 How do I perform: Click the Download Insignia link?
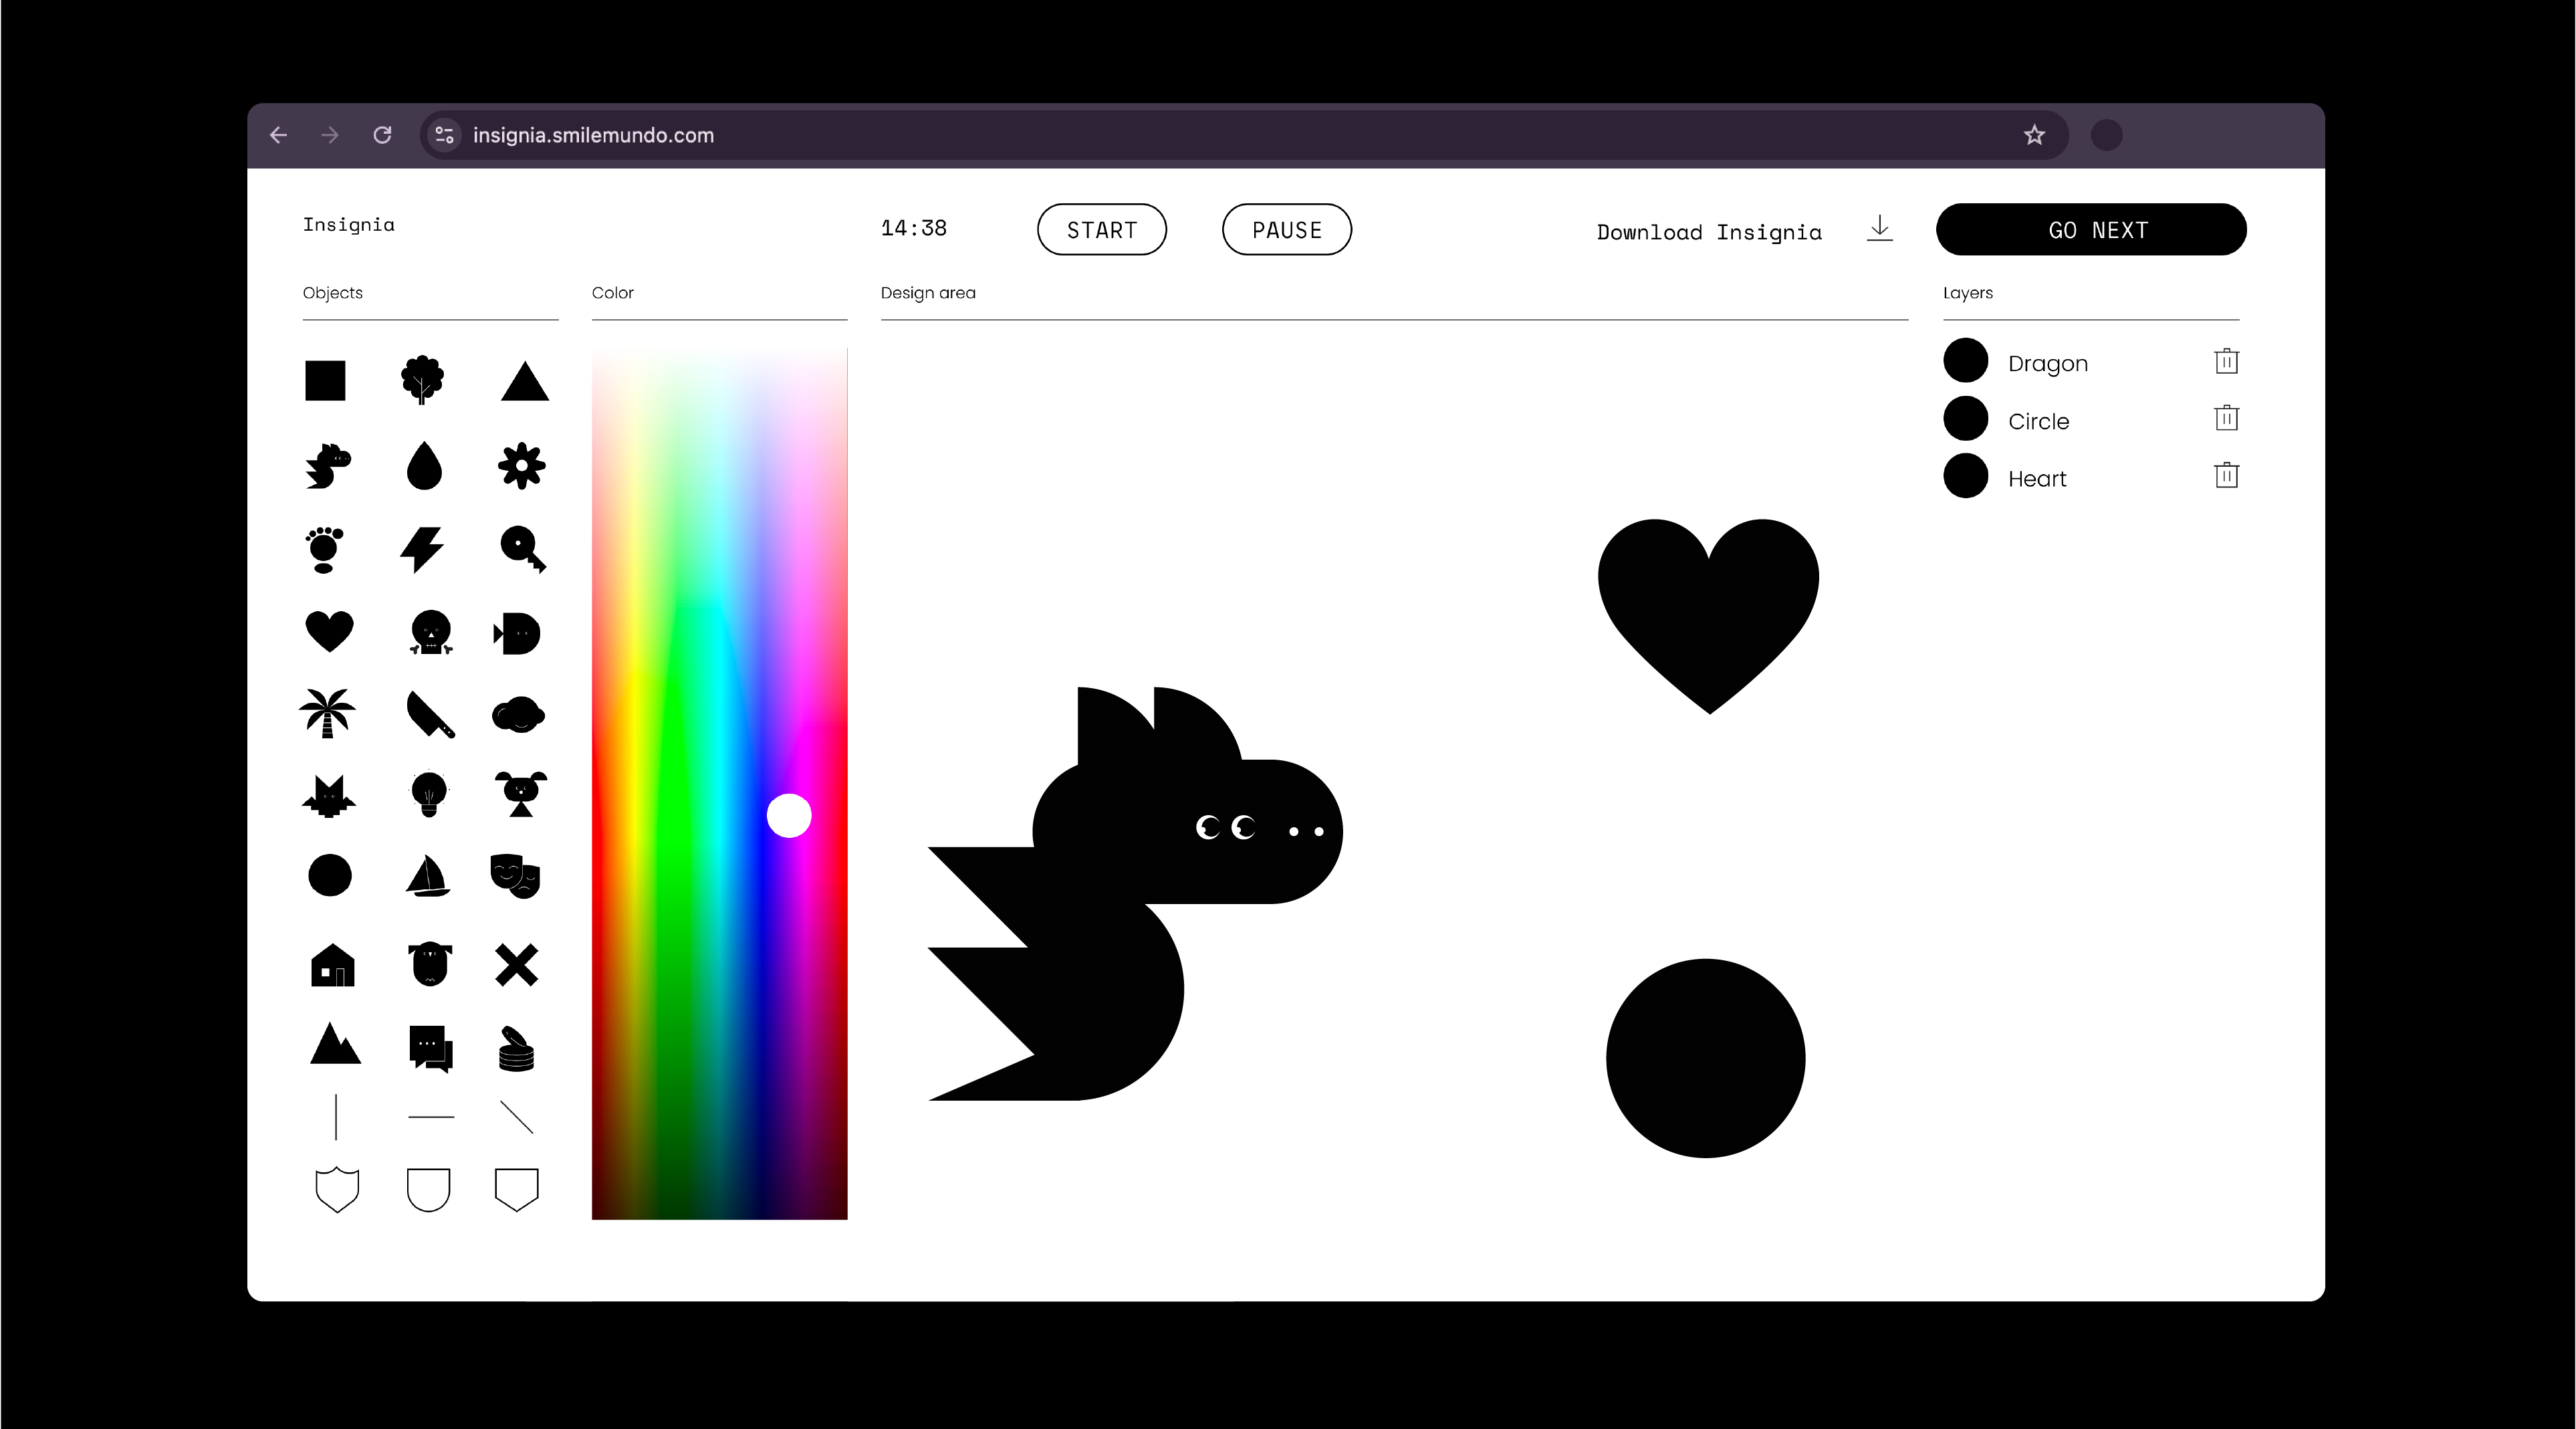[x=1709, y=232]
